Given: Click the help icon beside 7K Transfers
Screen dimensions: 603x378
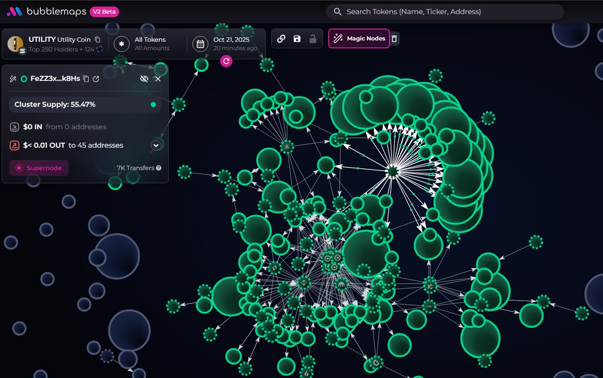Looking at the screenshot, I should 159,168.
